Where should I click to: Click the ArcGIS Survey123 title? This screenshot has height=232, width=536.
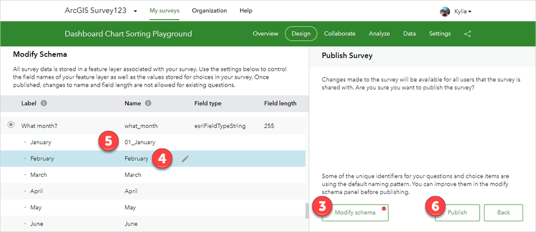[96, 11]
